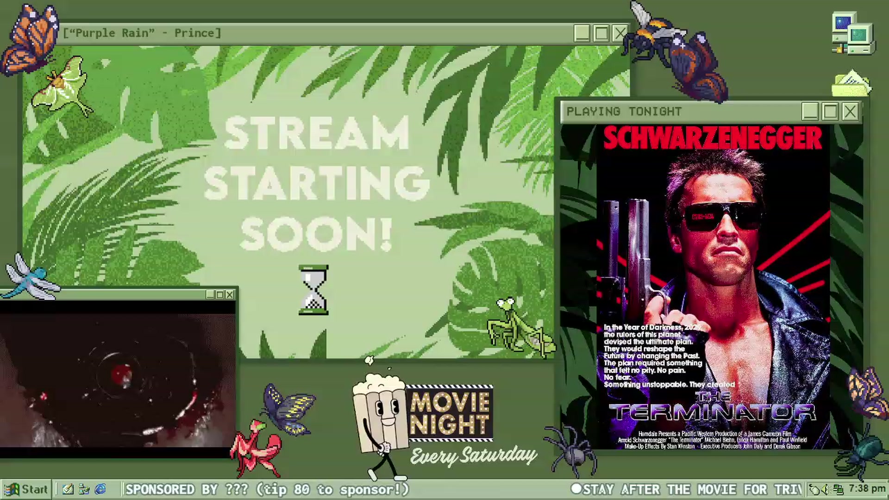Click the SCHWARZENEGGER poster heading
This screenshot has width=889, height=500.
(x=713, y=138)
